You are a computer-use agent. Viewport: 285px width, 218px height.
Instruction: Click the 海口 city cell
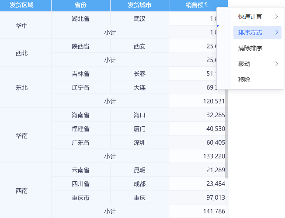(139, 115)
